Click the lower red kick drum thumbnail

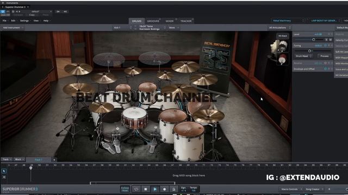coord(283,59)
